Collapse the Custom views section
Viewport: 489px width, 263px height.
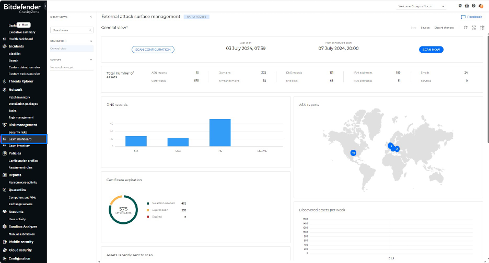91,59
